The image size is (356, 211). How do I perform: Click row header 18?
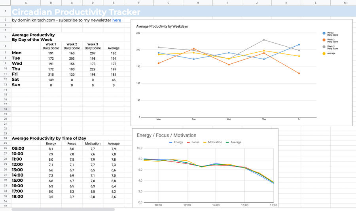6,109
